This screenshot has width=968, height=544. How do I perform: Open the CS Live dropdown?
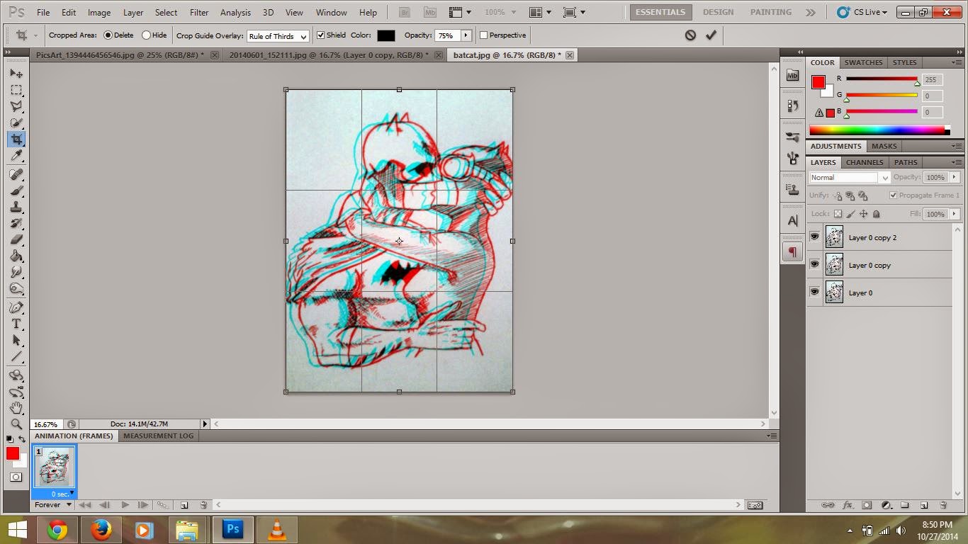click(x=862, y=12)
